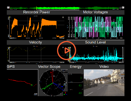Click the first green Energy readout value
The height and width of the screenshot is (101, 131).
[x=81, y=78]
